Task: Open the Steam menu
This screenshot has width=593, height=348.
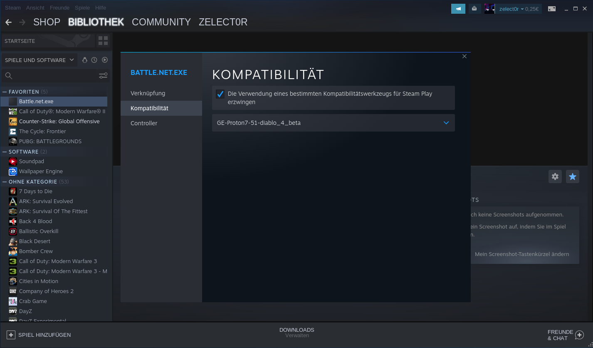Action: [13, 8]
